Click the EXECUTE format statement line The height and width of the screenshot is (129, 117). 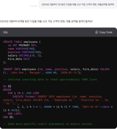[58, 96]
